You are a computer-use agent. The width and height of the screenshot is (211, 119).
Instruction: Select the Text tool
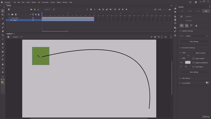tap(3, 48)
